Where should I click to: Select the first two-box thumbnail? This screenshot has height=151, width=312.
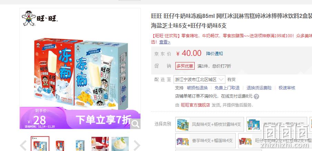(40, 144)
